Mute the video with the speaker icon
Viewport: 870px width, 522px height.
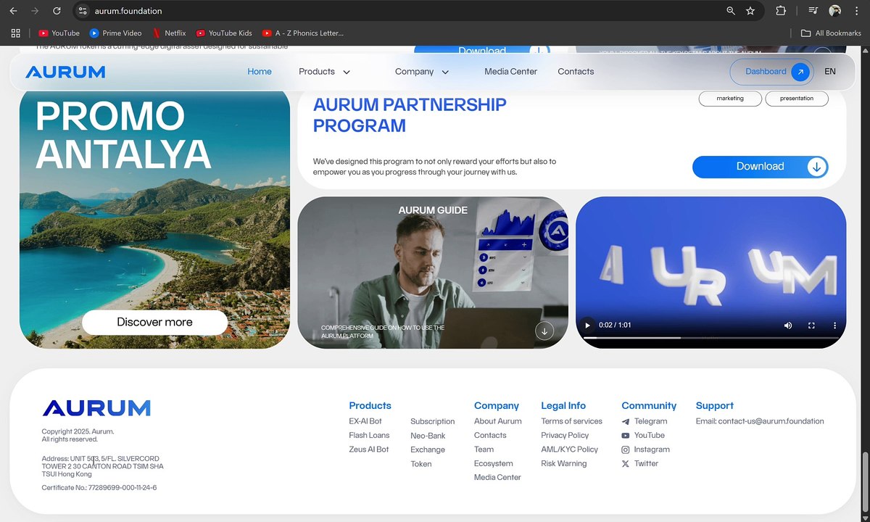pyautogui.click(x=788, y=326)
